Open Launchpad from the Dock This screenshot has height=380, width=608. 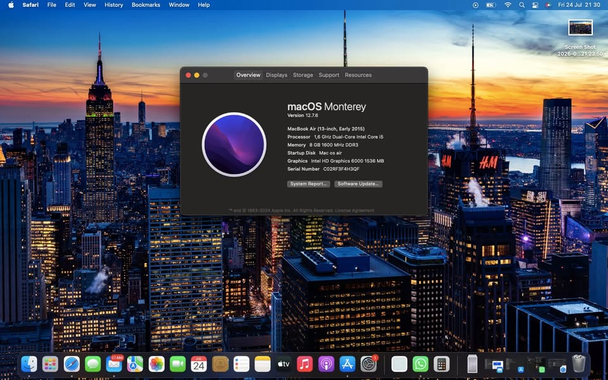(x=50, y=364)
